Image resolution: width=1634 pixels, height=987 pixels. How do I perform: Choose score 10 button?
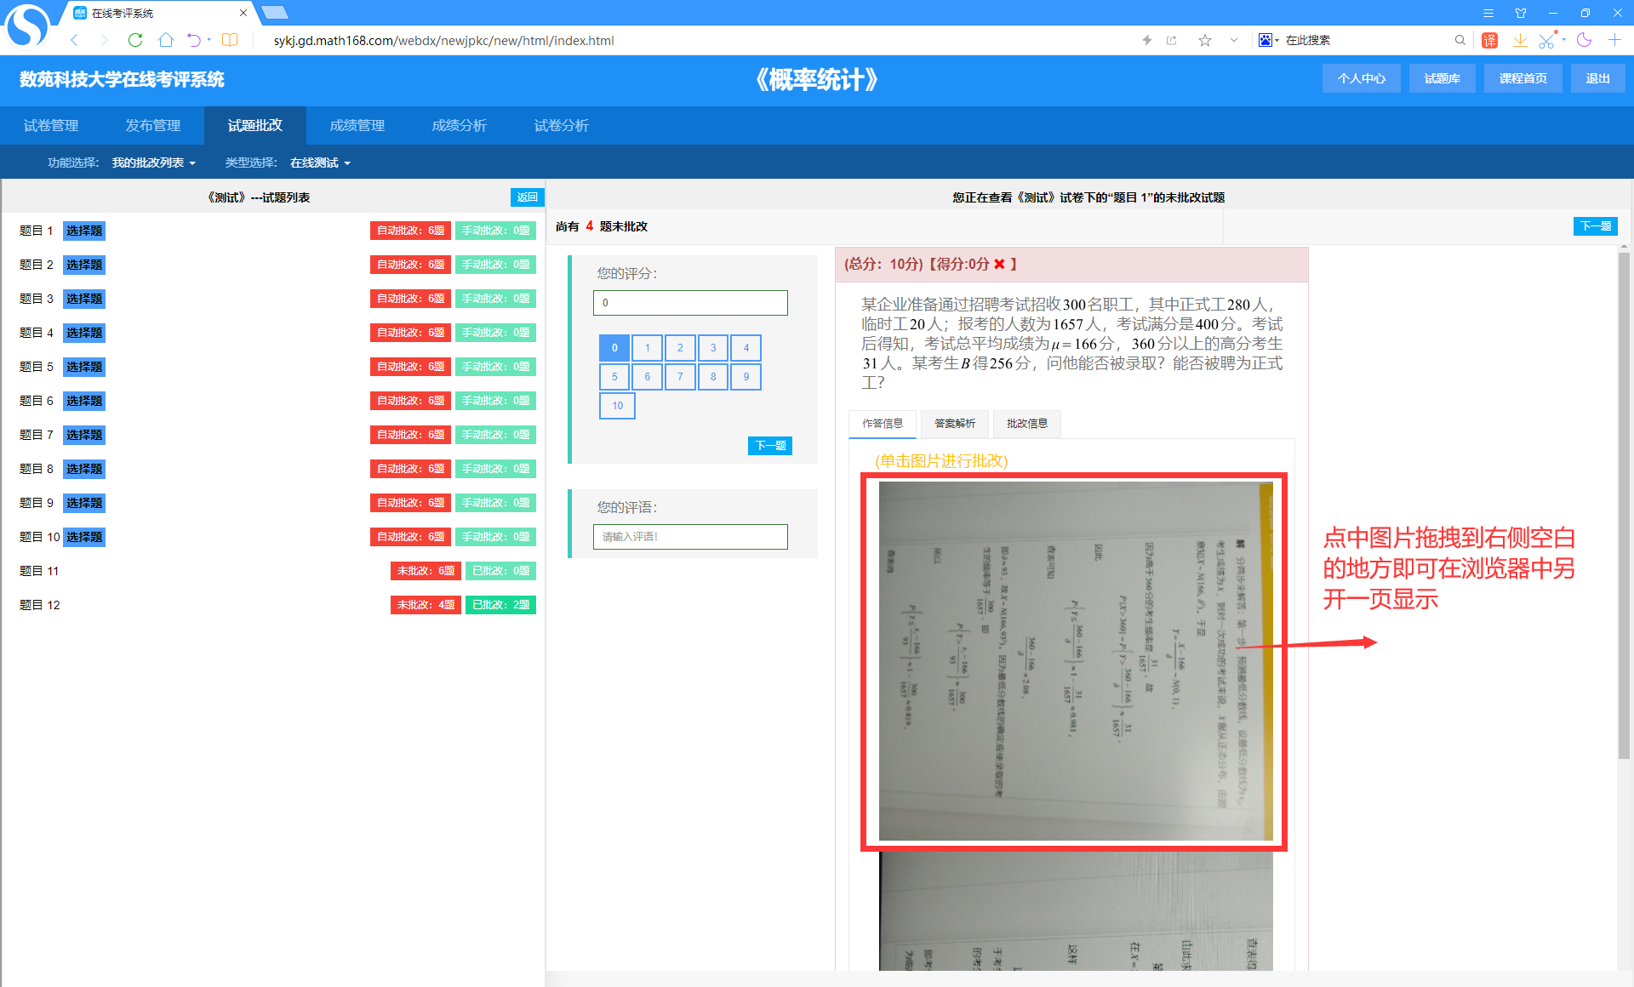[x=618, y=406]
